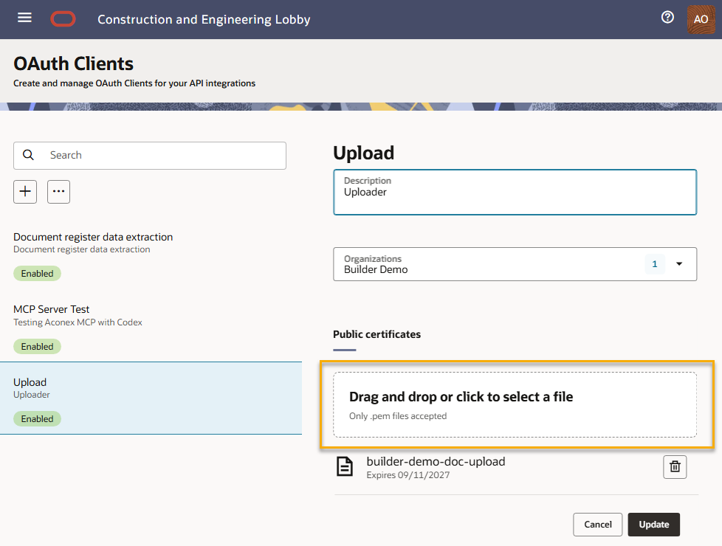This screenshot has height=546, width=722.
Task: Click the search magnifier icon
Action: (x=29, y=155)
